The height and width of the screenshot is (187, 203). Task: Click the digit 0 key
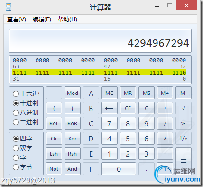click(119, 169)
